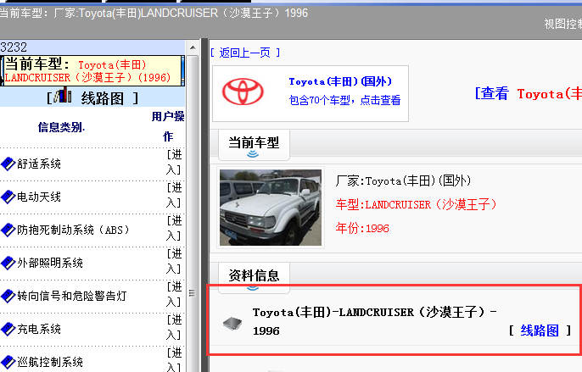
Task: Click the splitter grip between the panels
Action: (192, 293)
